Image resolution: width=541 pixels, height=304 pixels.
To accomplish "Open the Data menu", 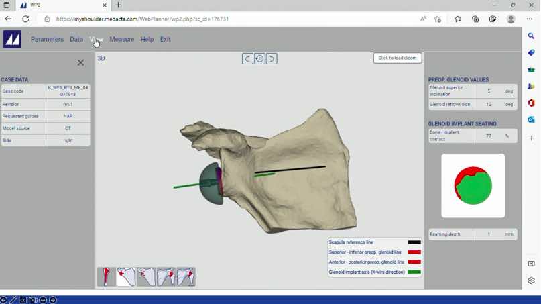I will (76, 40).
